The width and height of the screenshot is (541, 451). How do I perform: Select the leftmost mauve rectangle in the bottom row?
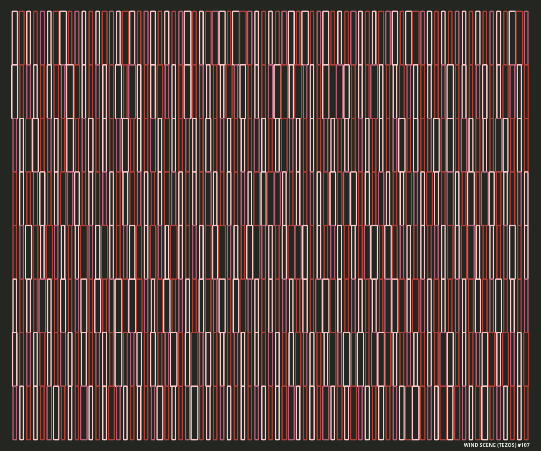pyautogui.click(x=15, y=413)
